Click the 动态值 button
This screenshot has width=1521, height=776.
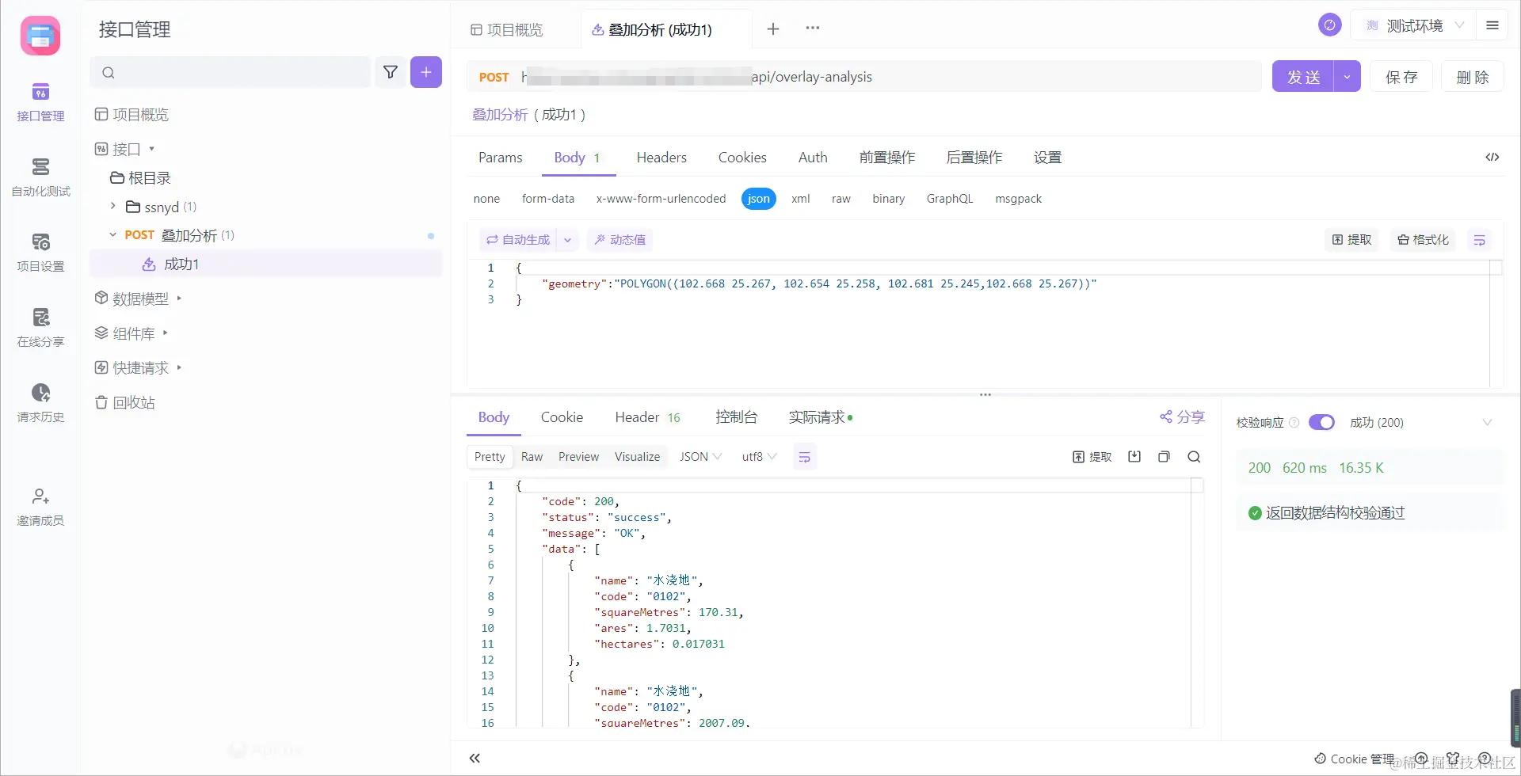619,240
